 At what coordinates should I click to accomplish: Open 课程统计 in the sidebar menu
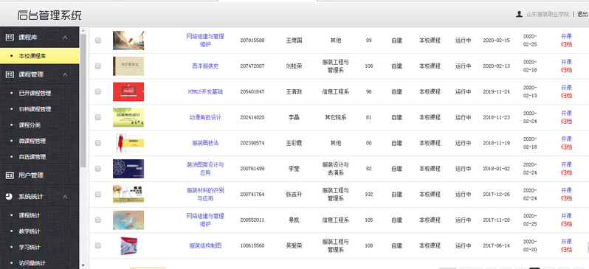(30, 215)
